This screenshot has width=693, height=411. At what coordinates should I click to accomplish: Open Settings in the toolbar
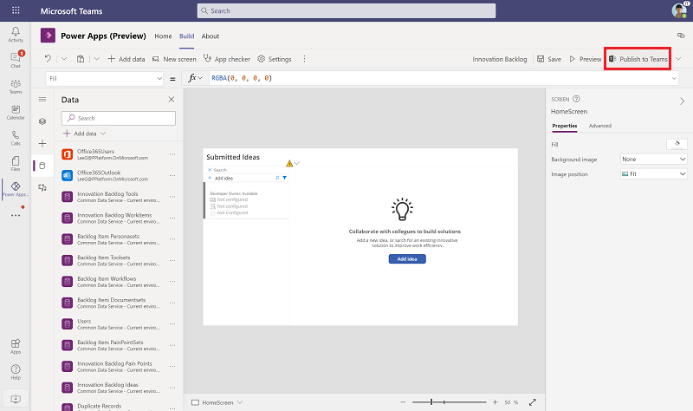[275, 59]
